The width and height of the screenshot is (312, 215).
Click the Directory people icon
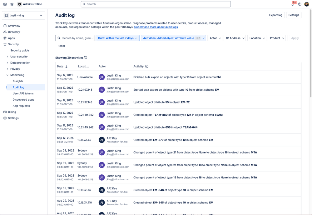tap(5, 32)
